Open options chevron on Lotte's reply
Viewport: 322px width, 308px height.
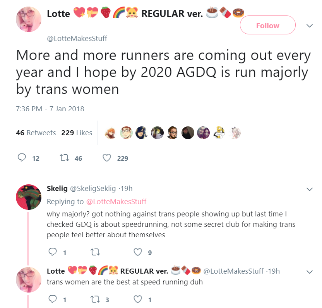coord(310,272)
